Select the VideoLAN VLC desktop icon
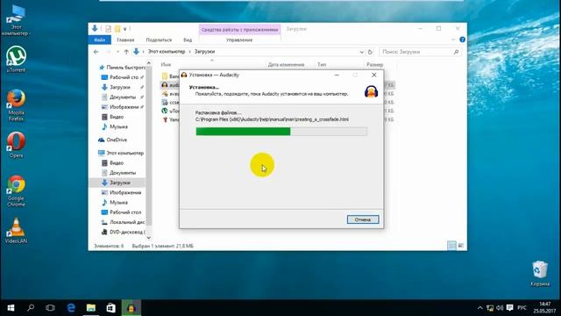This screenshot has height=316, width=561. 16,230
